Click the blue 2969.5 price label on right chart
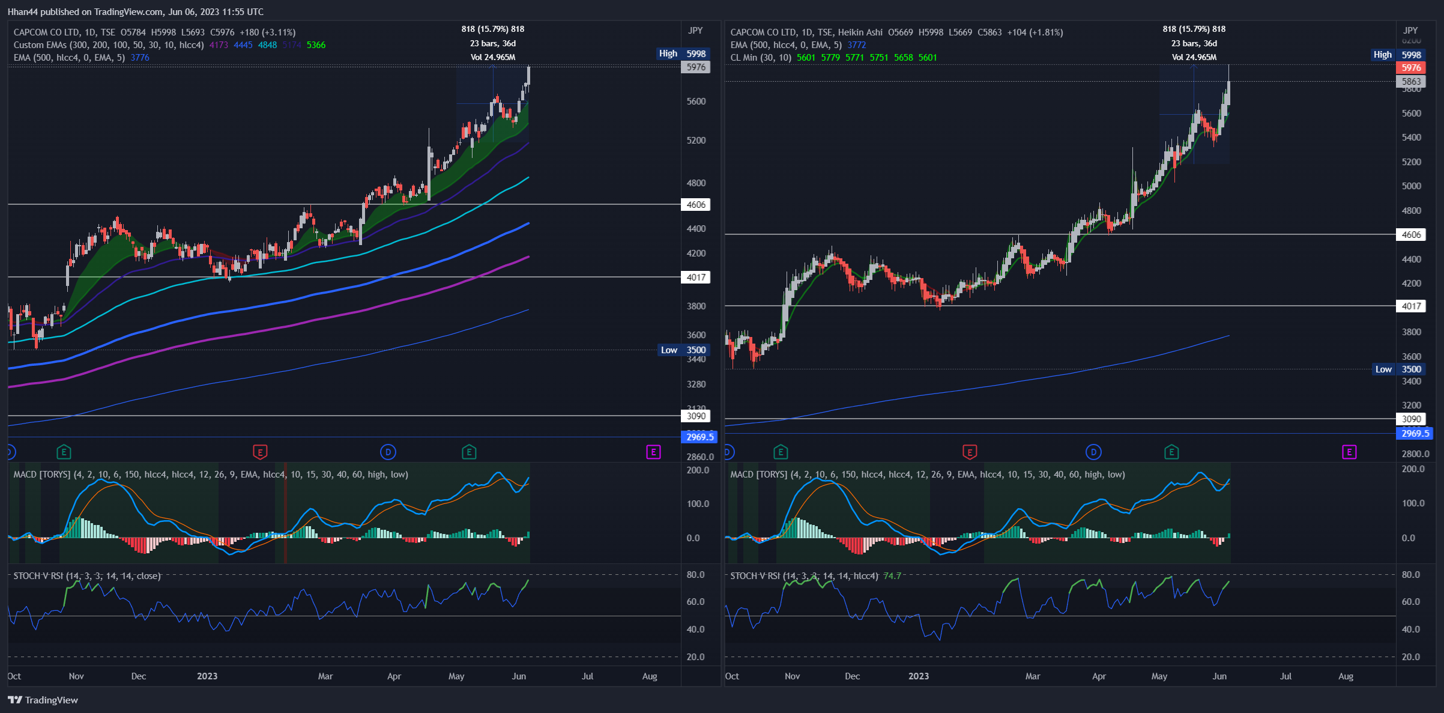 (1415, 433)
